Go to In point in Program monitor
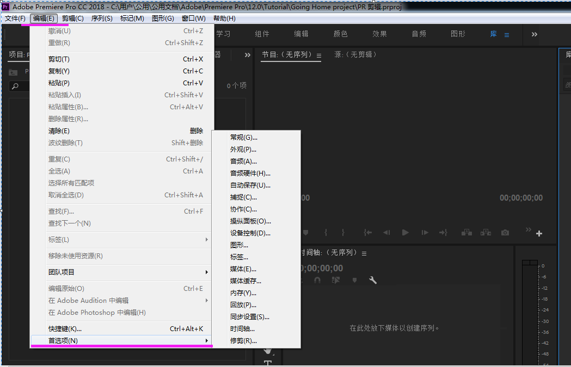 pos(368,232)
